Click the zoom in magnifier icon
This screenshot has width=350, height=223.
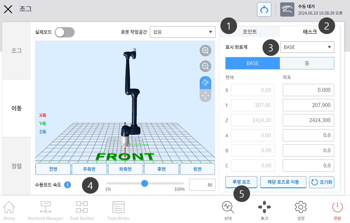205,51
